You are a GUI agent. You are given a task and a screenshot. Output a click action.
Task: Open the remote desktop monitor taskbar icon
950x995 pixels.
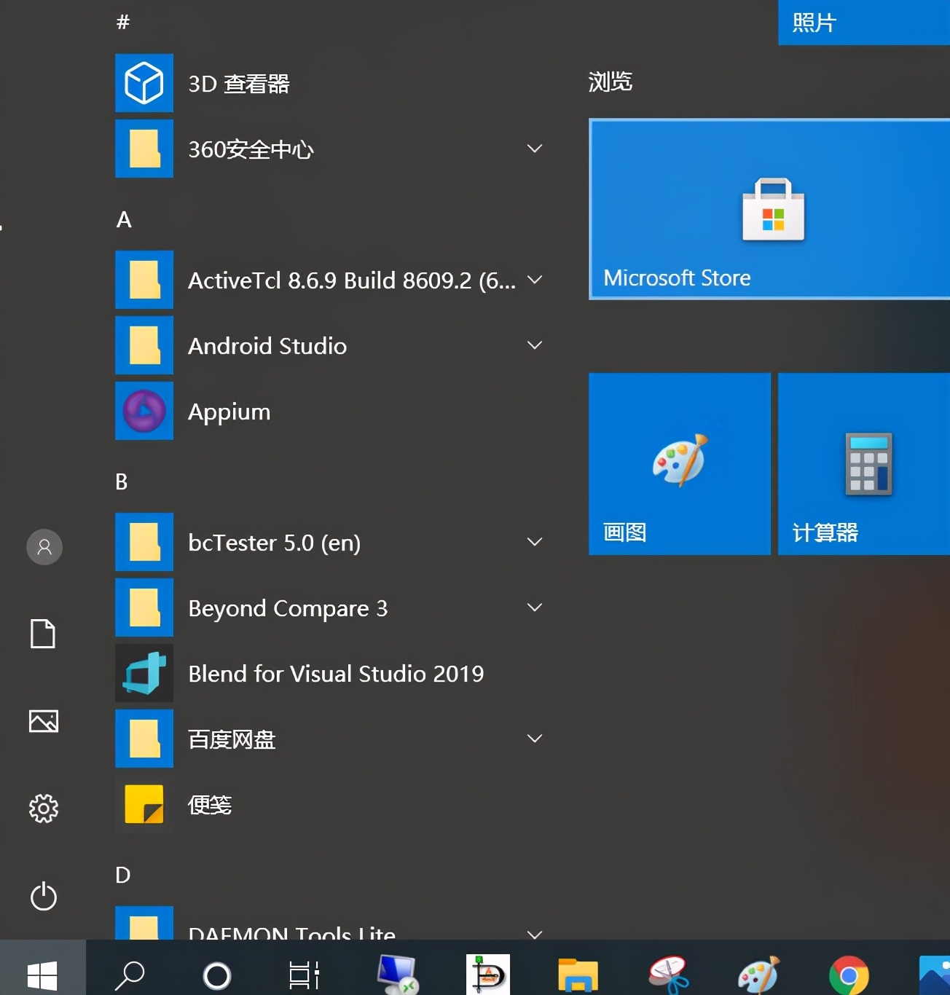coord(397,975)
